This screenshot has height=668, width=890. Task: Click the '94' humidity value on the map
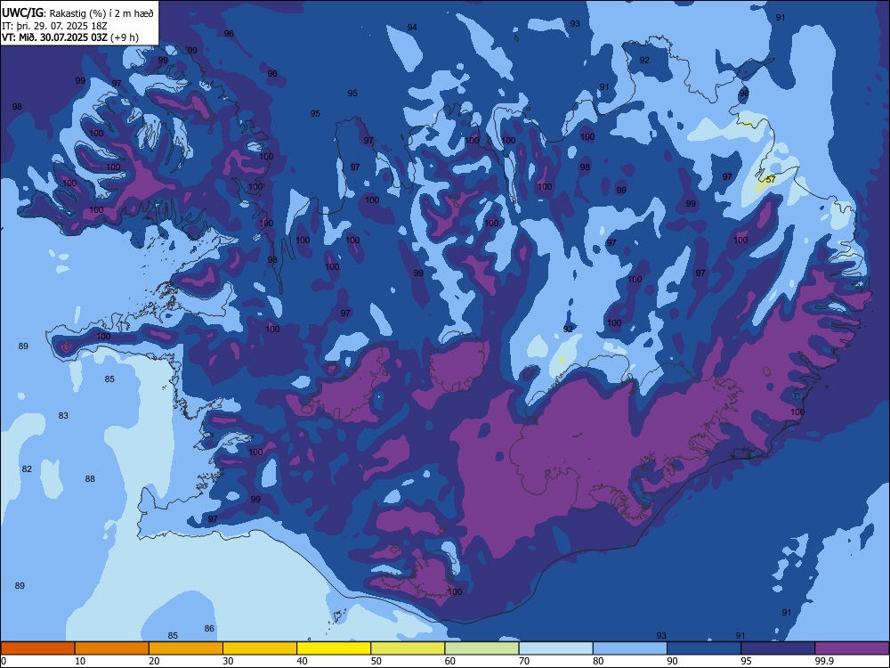pos(412,28)
